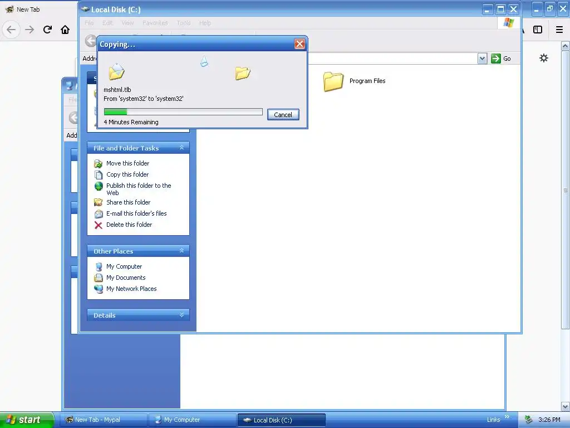Click Delete this folder
Viewport: 570px width, 428px height.
click(x=129, y=225)
